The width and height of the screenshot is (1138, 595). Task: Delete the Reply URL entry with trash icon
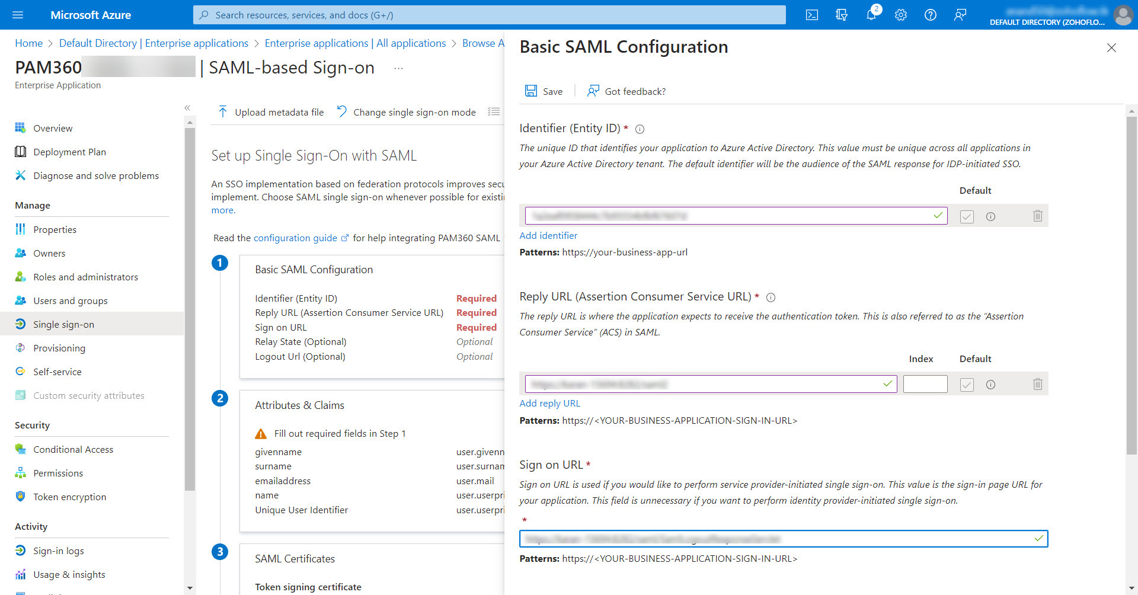click(x=1037, y=384)
